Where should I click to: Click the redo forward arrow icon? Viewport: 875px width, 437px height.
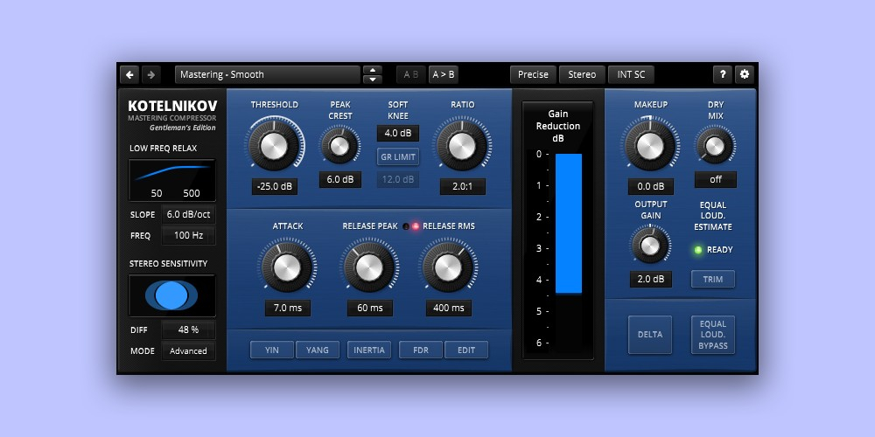tap(150, 74)
